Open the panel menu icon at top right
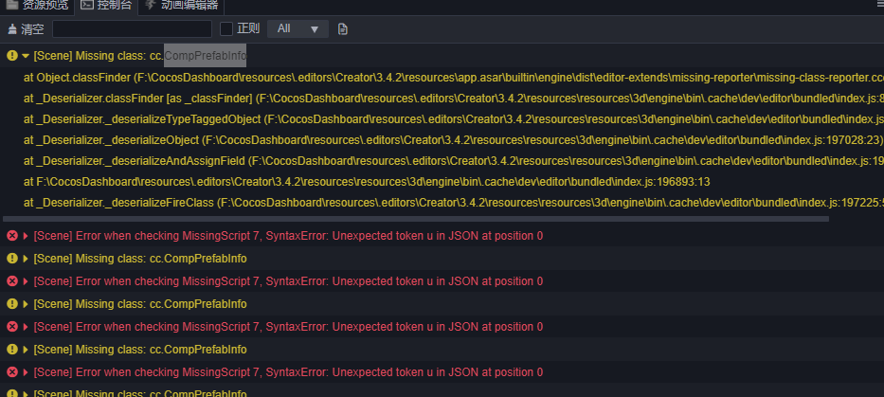This screenshot has width=884, height=397. 875,5
